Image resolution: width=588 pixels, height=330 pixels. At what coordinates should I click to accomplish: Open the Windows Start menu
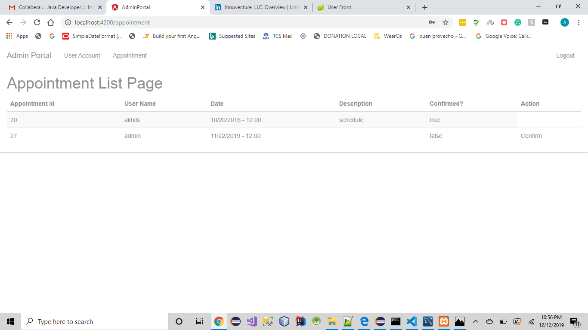10,321
